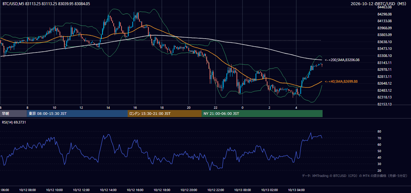Click the 40,SMA,82699.88 indicator label

(341, 81)
